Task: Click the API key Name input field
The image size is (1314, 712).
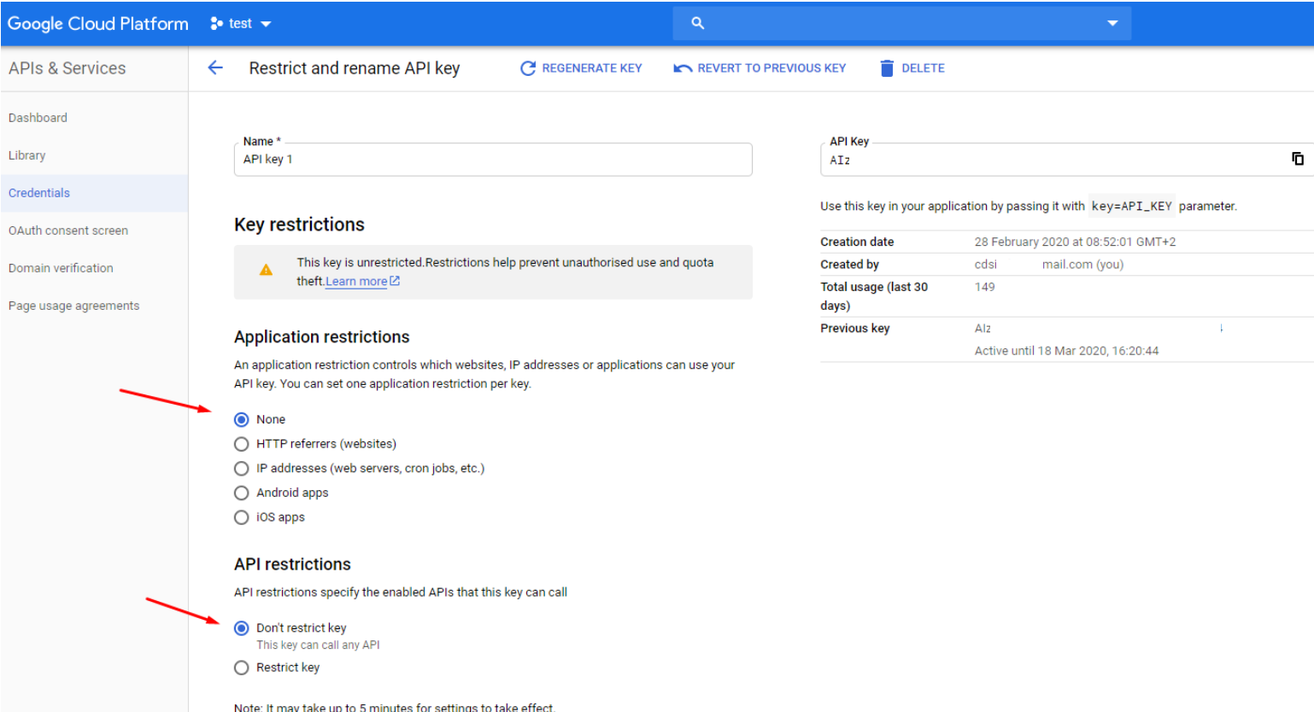Action: pyautogui.click(x=492, y=160)
